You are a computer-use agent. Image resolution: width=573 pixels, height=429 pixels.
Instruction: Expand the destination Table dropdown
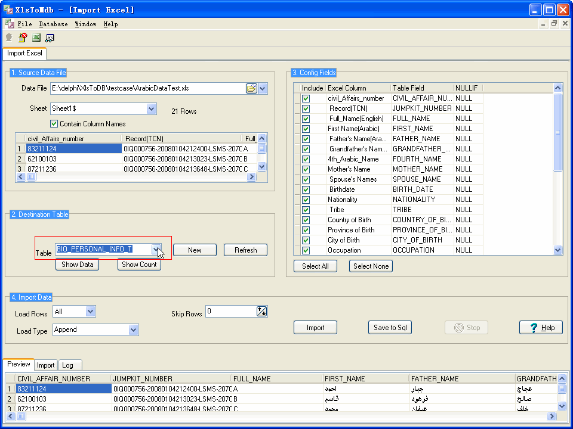(156, 249)
